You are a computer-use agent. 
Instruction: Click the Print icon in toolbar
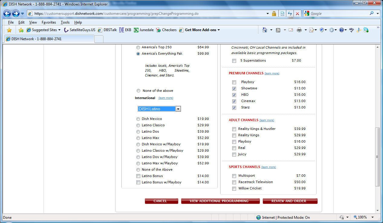(x=299, y=30)
